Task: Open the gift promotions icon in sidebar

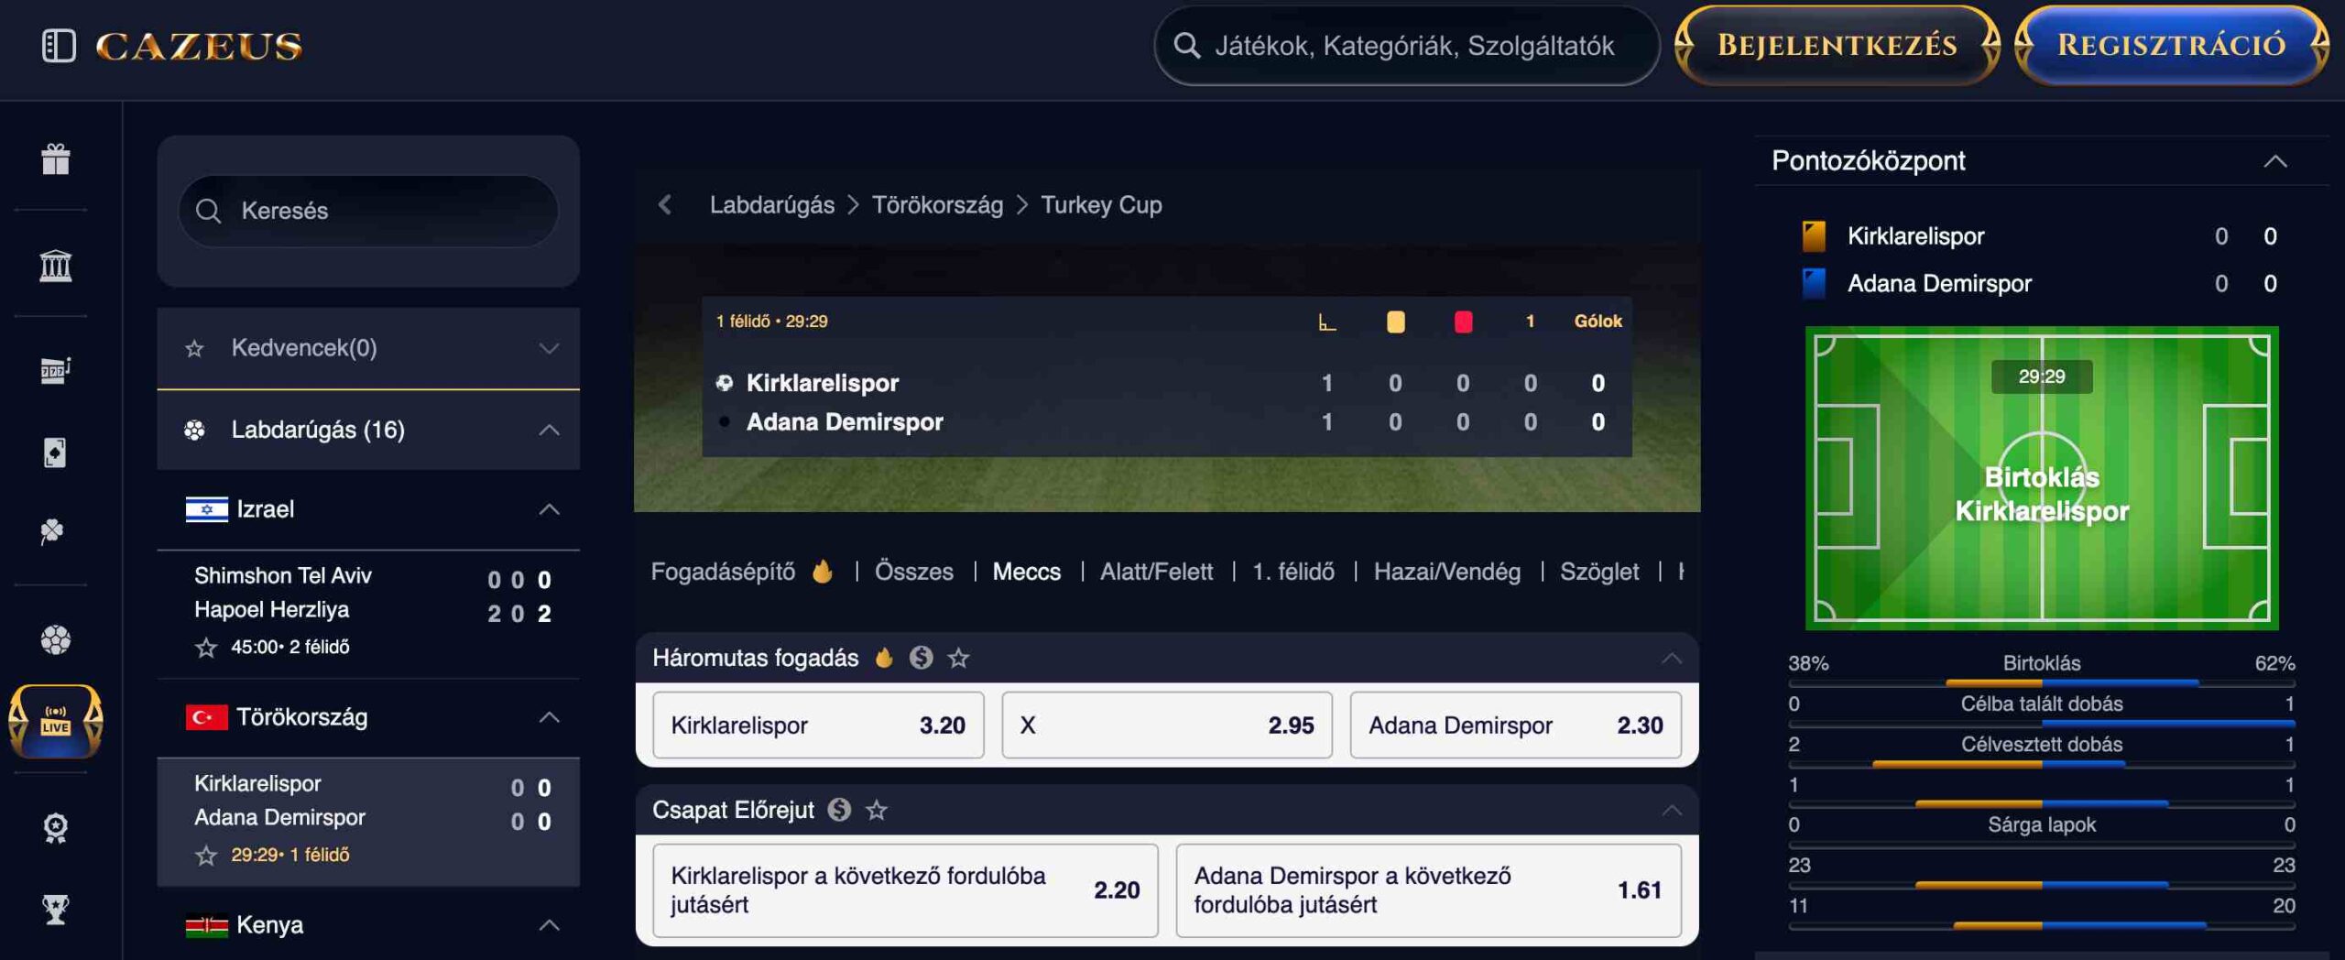Action: (x=56, y=159)
